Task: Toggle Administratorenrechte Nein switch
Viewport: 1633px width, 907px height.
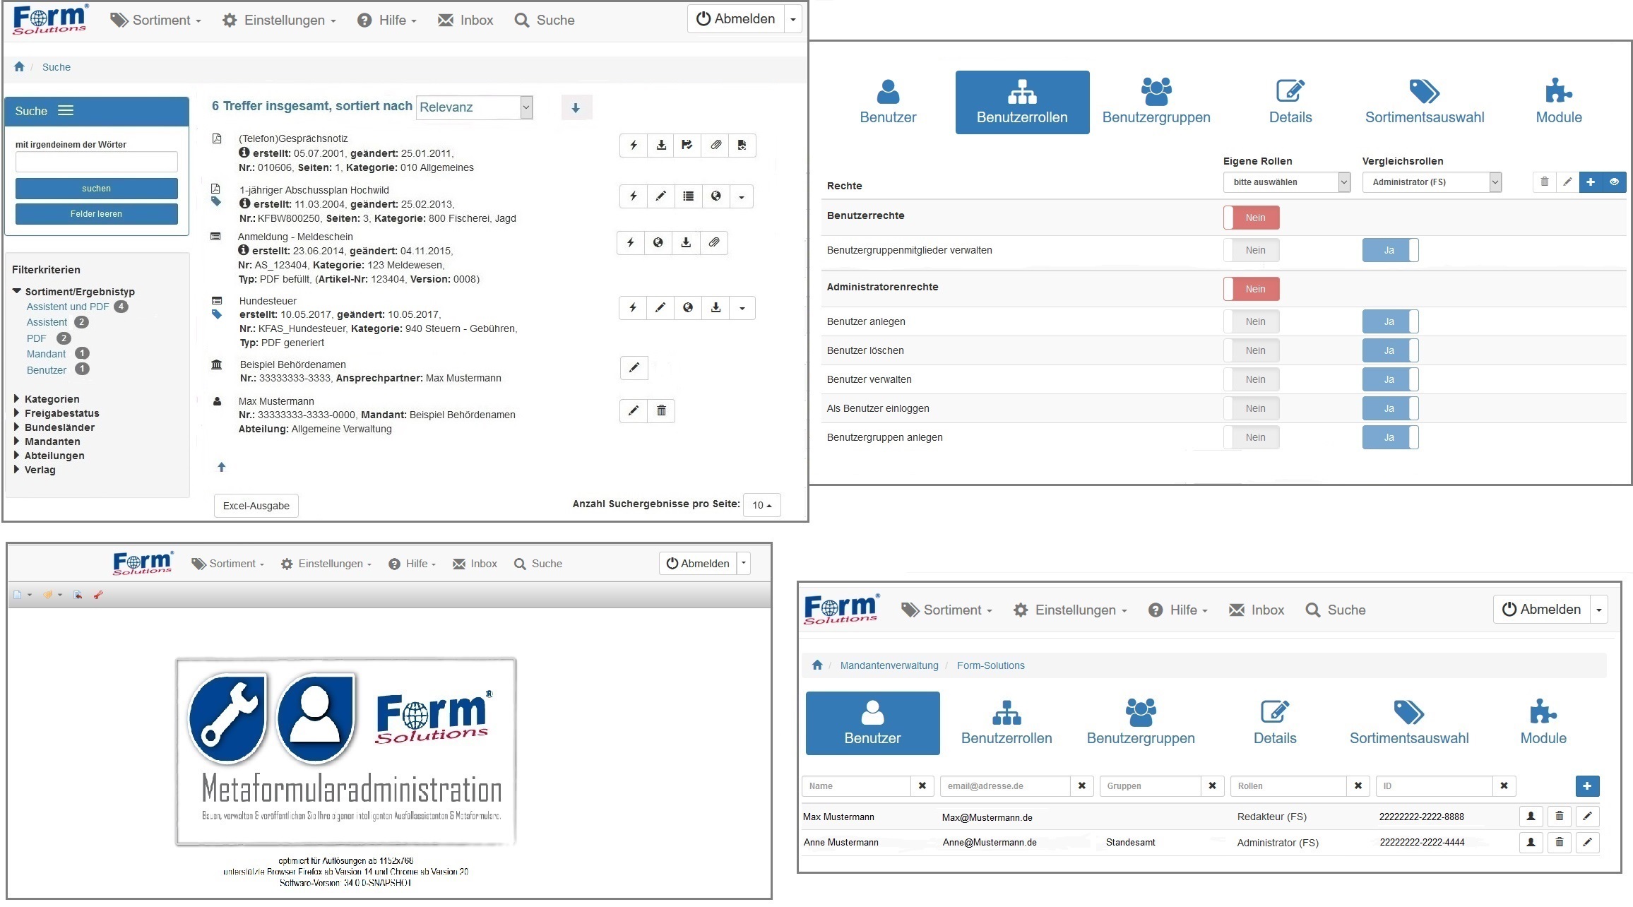Action: (1251, 289)
